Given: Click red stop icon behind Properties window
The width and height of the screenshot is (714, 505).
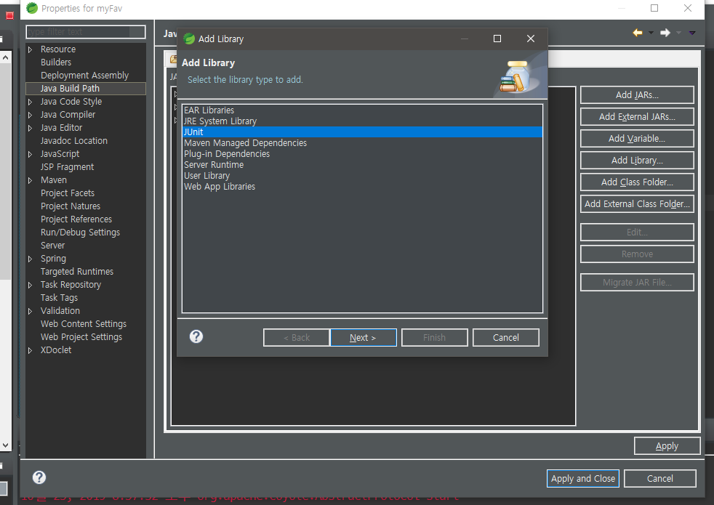Looking at the screenshot, I should point(9,15).
